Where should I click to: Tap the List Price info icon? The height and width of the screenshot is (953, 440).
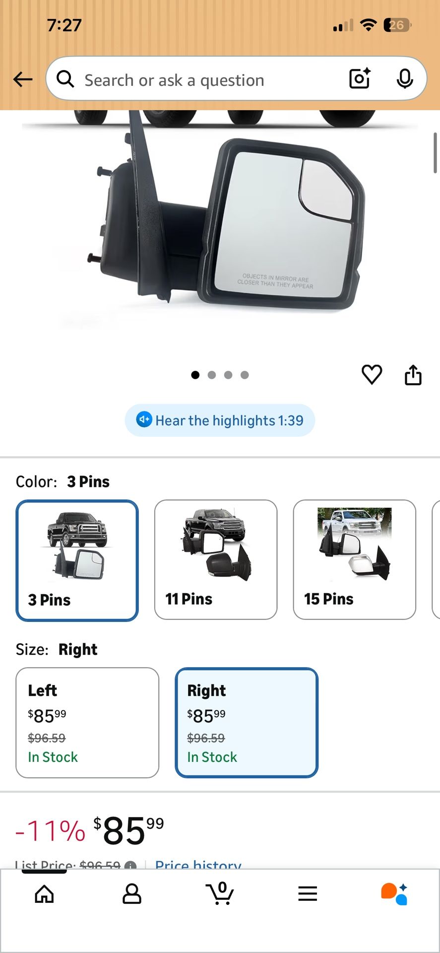tap(130, 865)
